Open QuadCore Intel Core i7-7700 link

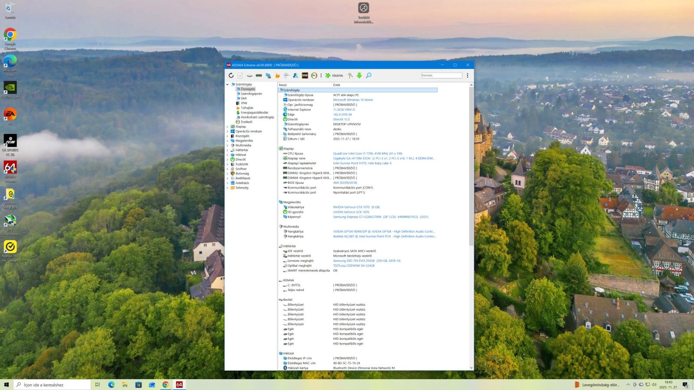coord(368,153)
